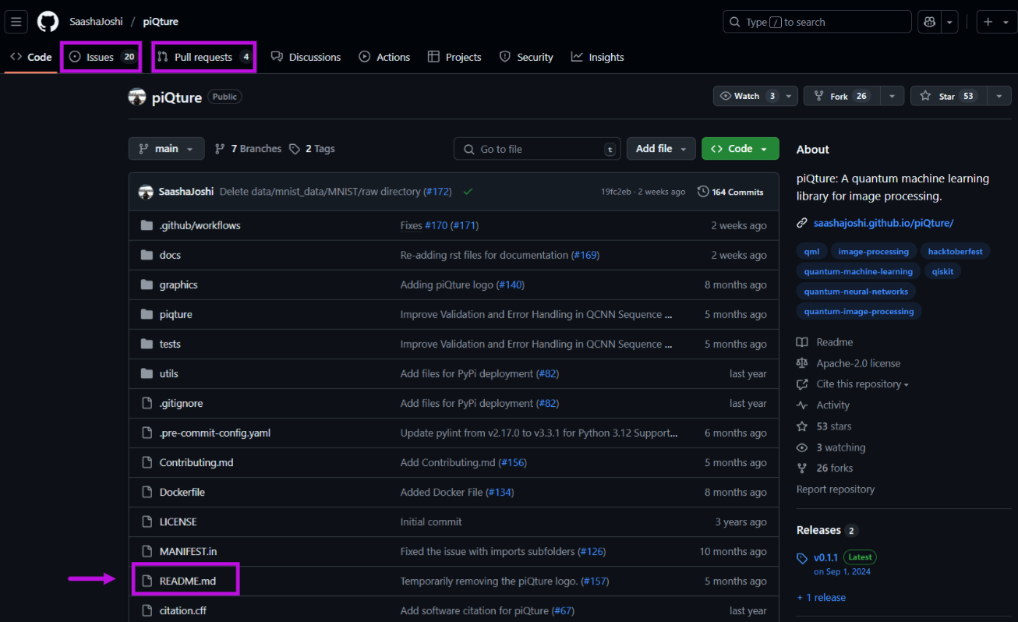
Task: Click the green commit status checkmark
Action: (x=468, y=192)
